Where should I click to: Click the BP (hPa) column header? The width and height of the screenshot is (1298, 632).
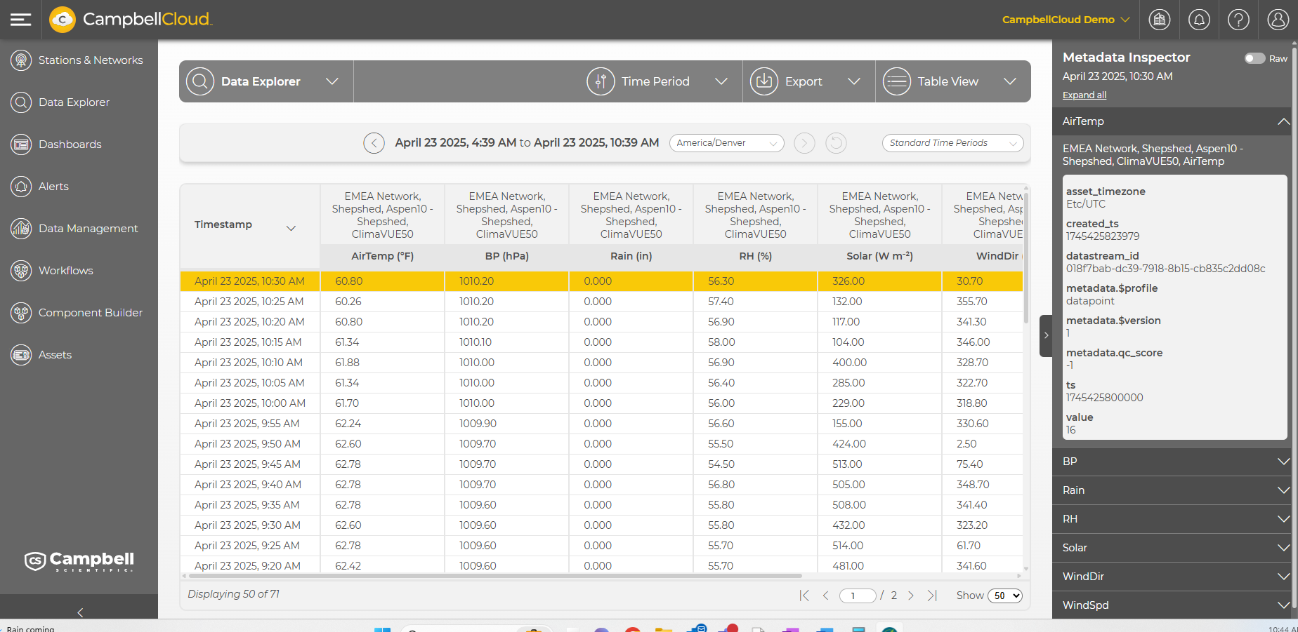[x=507, y=256]
